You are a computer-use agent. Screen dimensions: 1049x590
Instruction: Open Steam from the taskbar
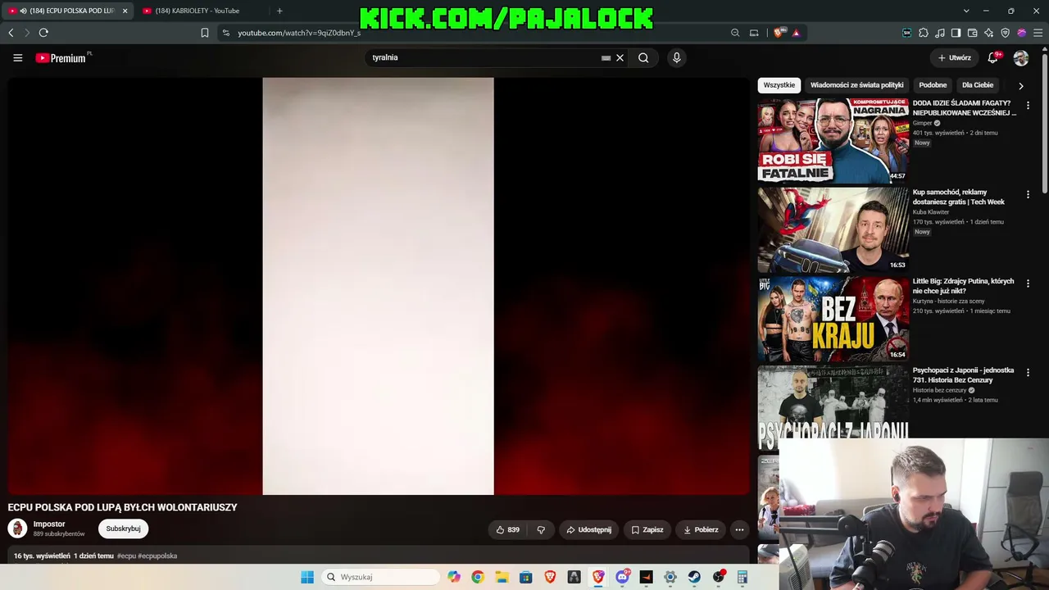click(x=694, y=577)
